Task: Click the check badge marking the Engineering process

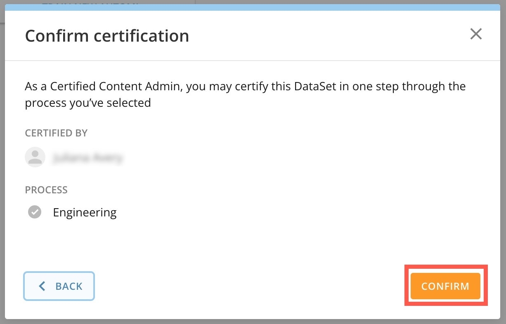Action: point(35,212)
